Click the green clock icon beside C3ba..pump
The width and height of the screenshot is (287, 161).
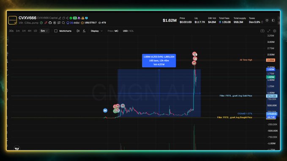pos(41,23)
